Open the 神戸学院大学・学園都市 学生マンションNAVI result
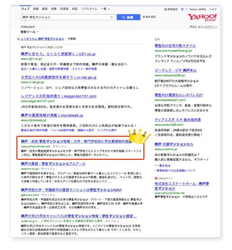 point(71,190)
